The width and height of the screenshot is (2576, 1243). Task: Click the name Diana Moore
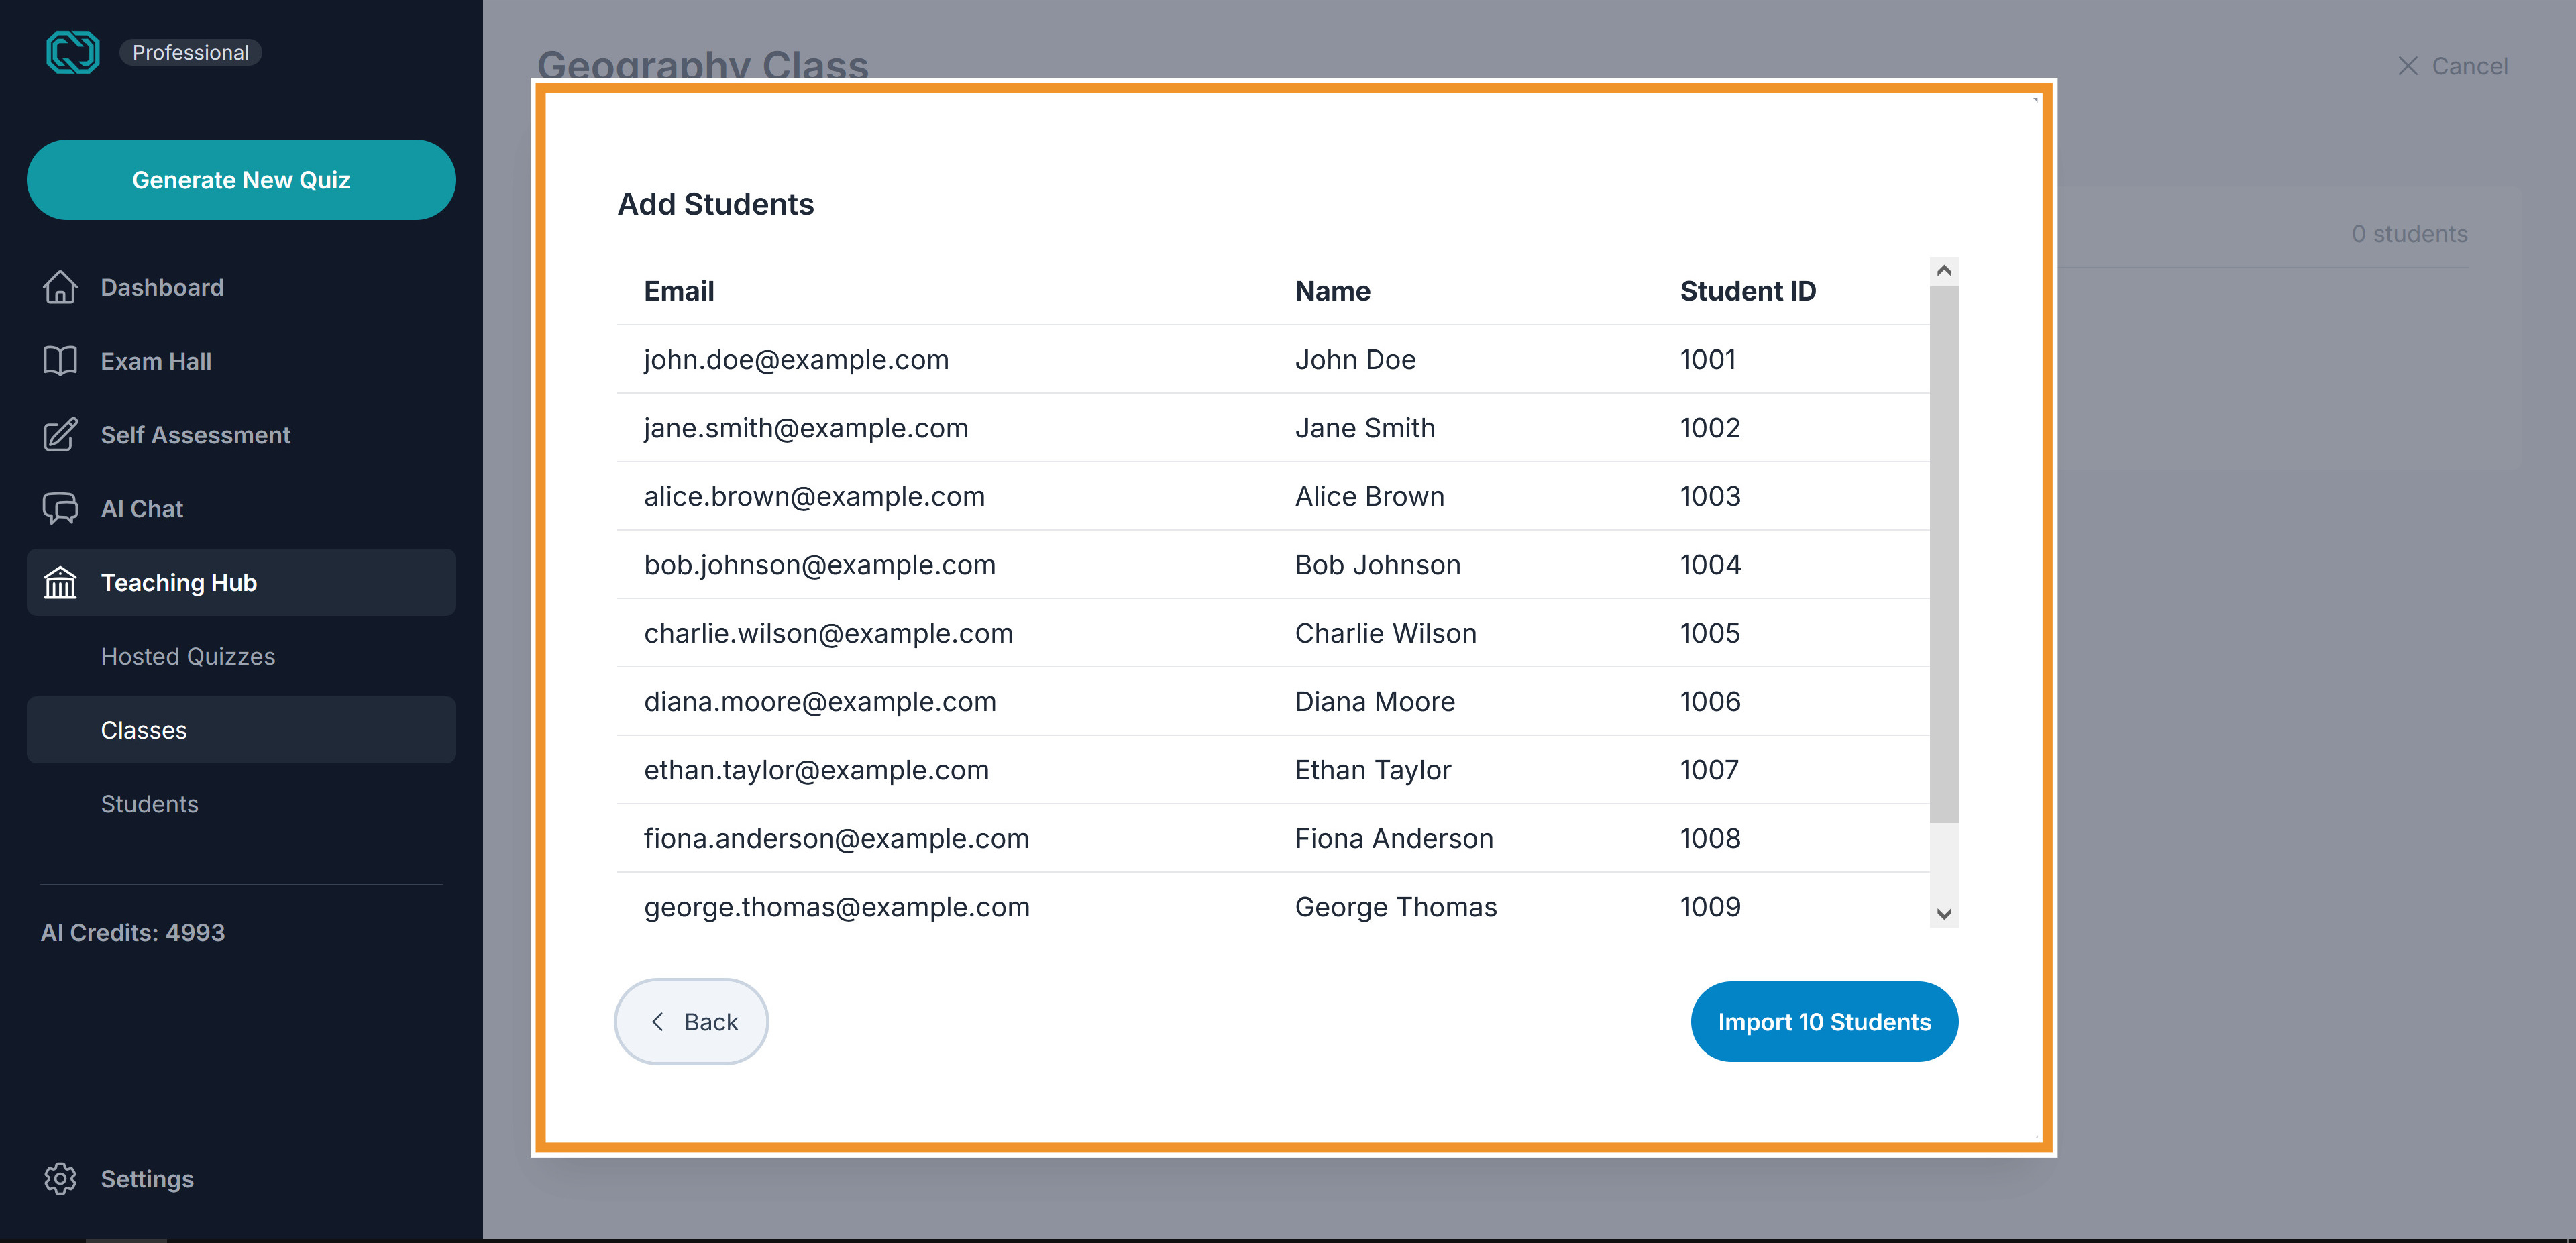pyautogui.click(x=1375, y=702)
